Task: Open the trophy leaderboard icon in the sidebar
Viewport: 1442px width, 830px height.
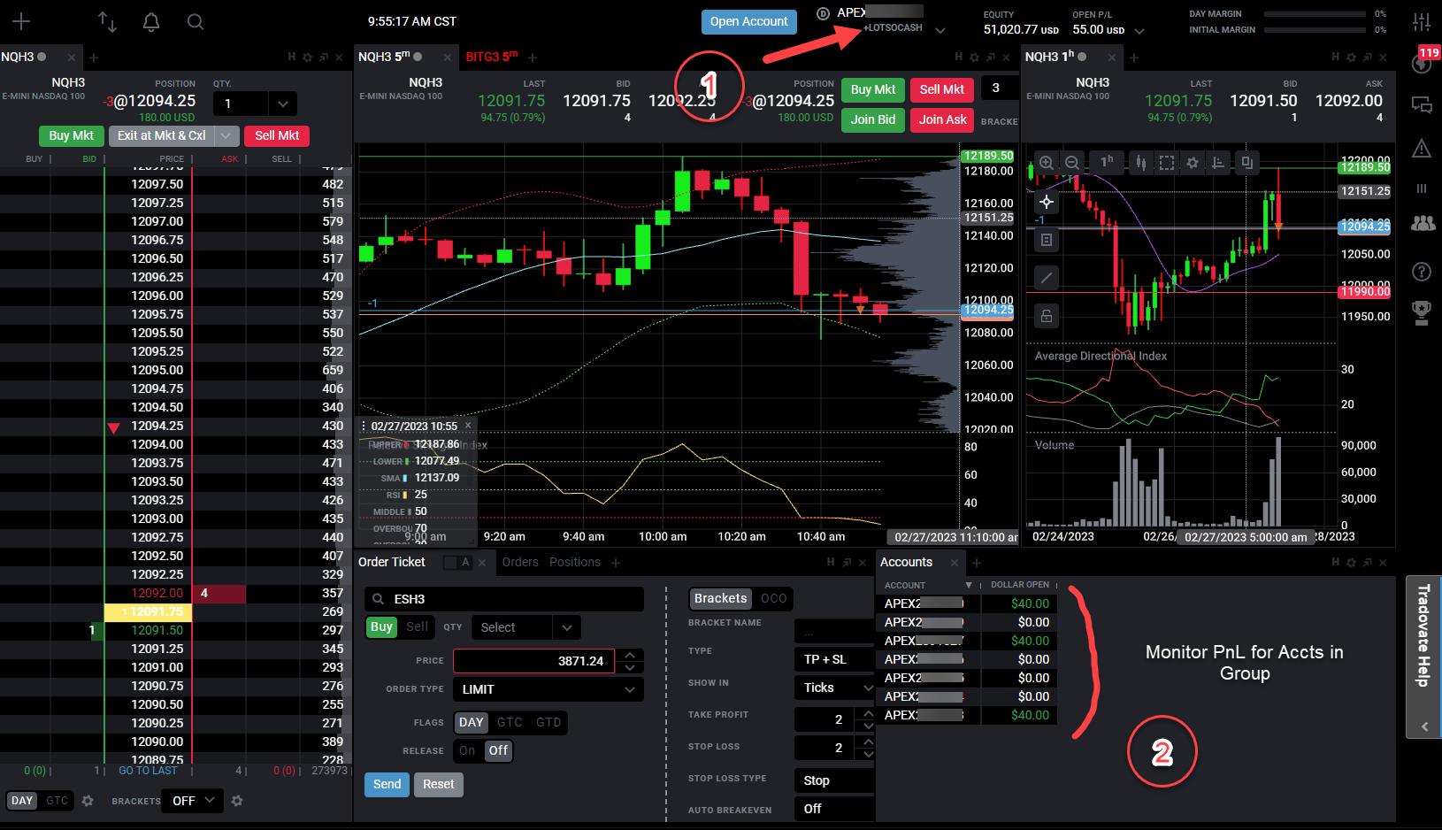Action: click(x=1422, y=311)
